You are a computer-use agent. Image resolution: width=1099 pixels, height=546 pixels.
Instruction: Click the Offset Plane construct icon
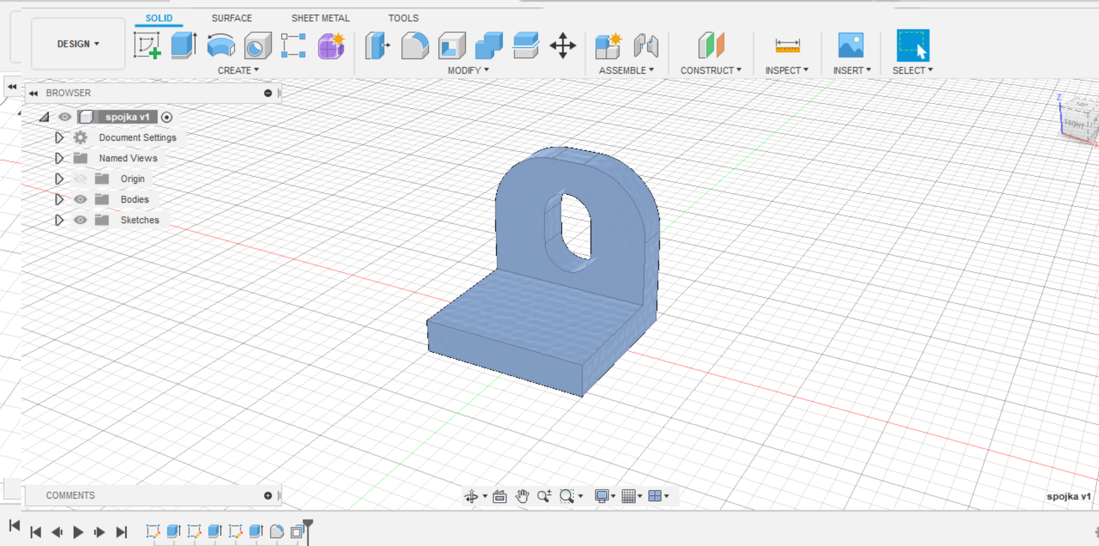(x=711, y=45)
